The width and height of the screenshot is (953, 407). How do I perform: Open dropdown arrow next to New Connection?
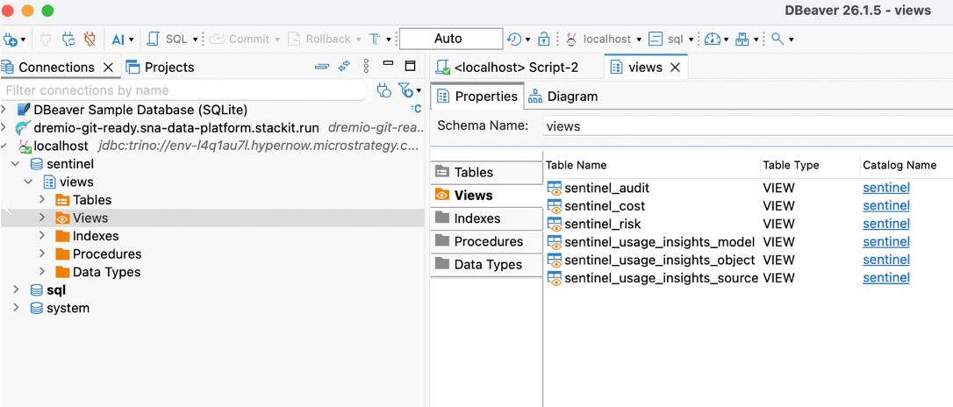point(23,40)
